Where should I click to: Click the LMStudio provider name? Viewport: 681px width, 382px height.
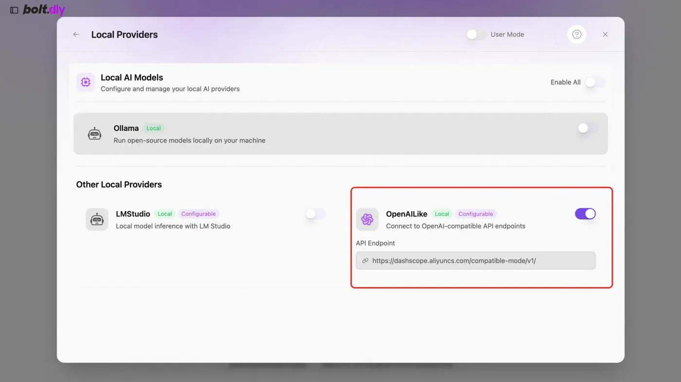point(133,214)
